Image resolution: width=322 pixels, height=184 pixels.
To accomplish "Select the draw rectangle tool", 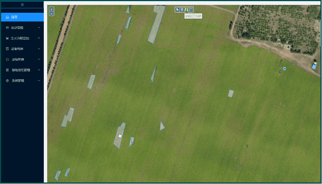I will 191,10.
